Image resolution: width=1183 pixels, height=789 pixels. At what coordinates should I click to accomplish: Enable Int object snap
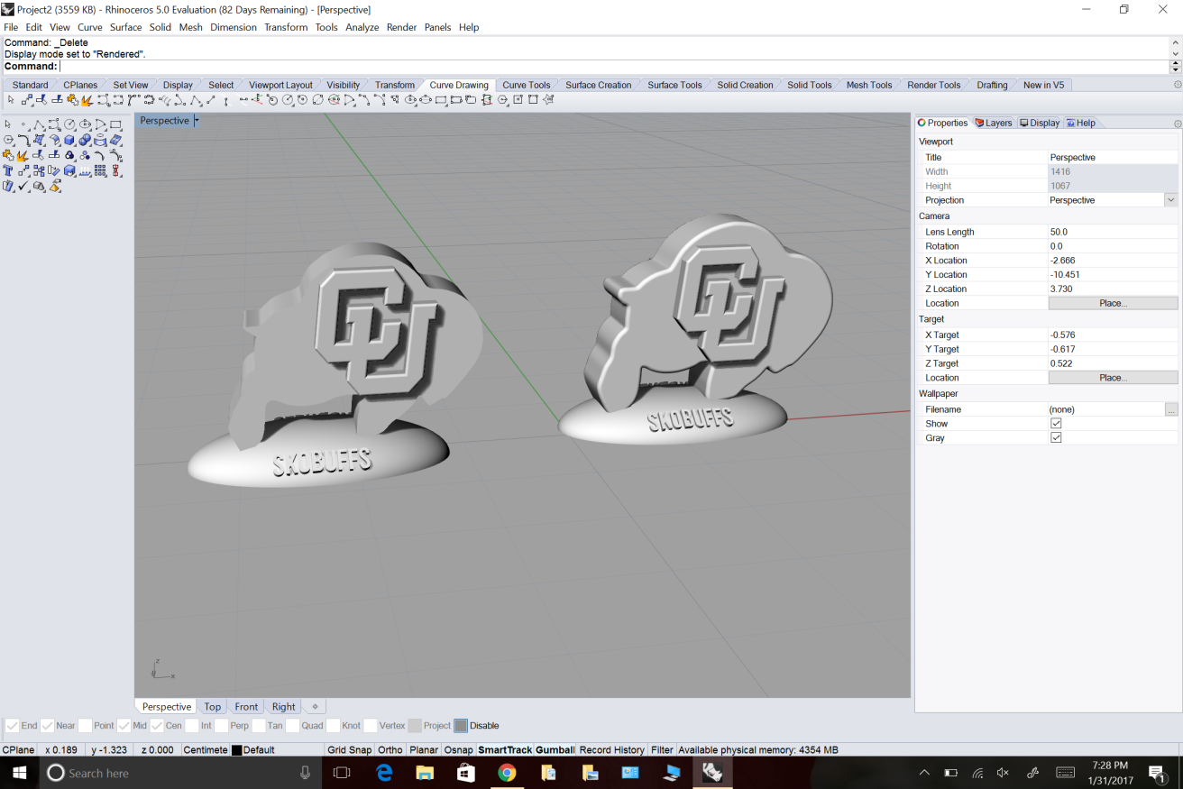pos(192,726)
